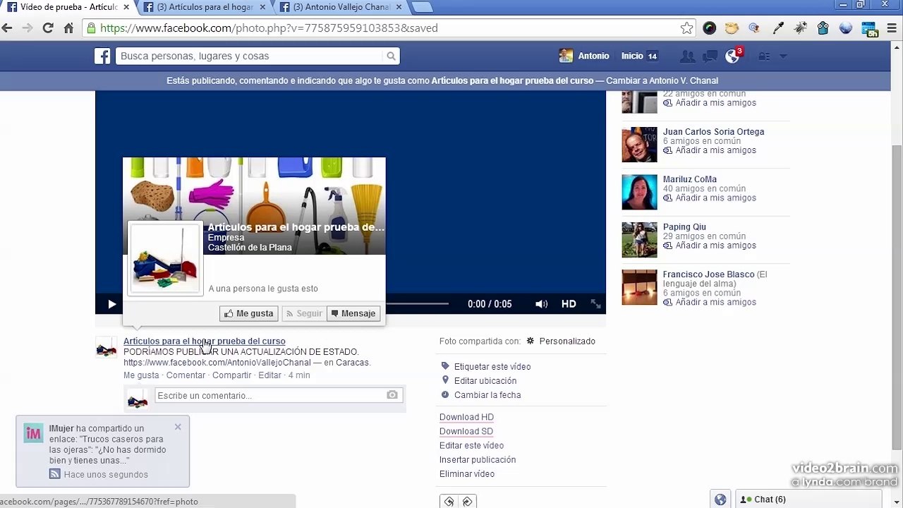Viewport: 903px width, 508px height.
Task: Open notifications globe with 3 badge
Action: [x=734, y=56]
